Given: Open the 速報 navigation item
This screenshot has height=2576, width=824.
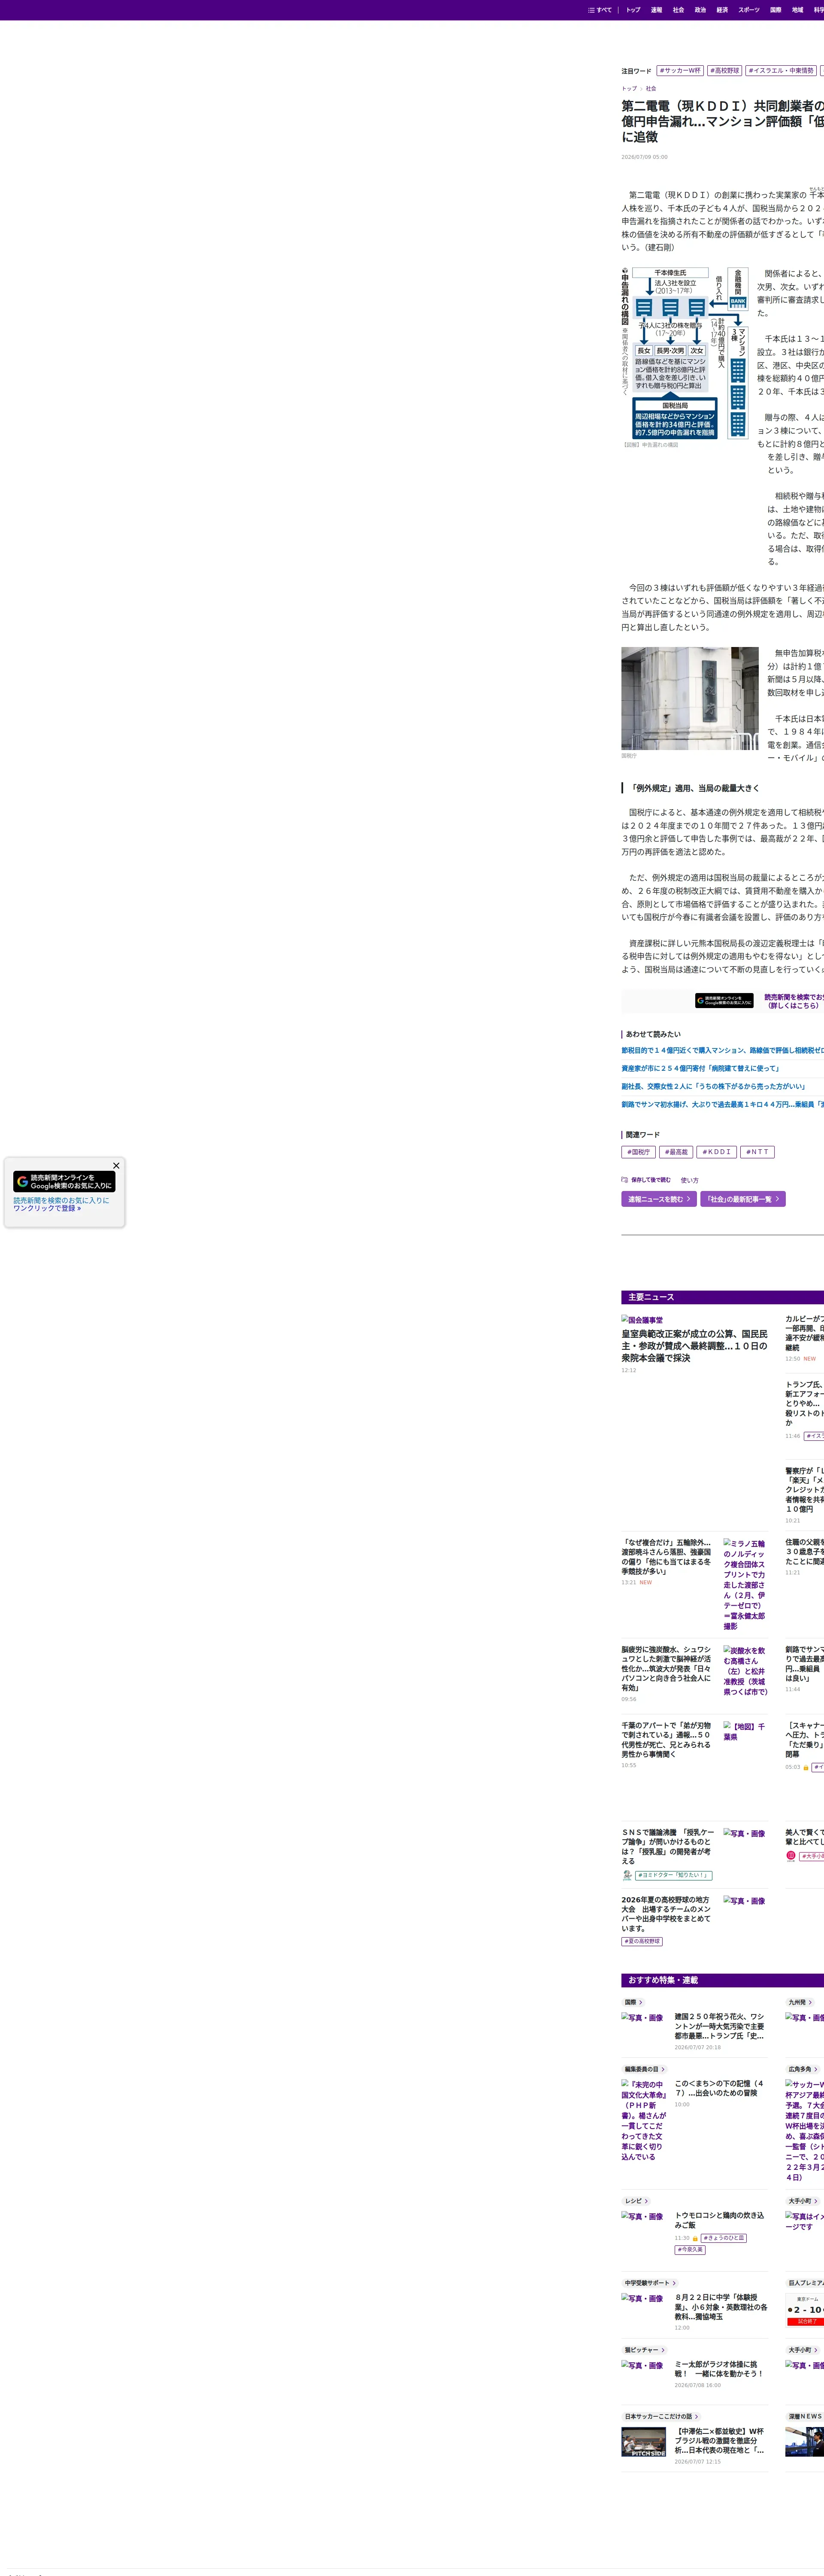Looking at the screenshot, I should [656, 10].
